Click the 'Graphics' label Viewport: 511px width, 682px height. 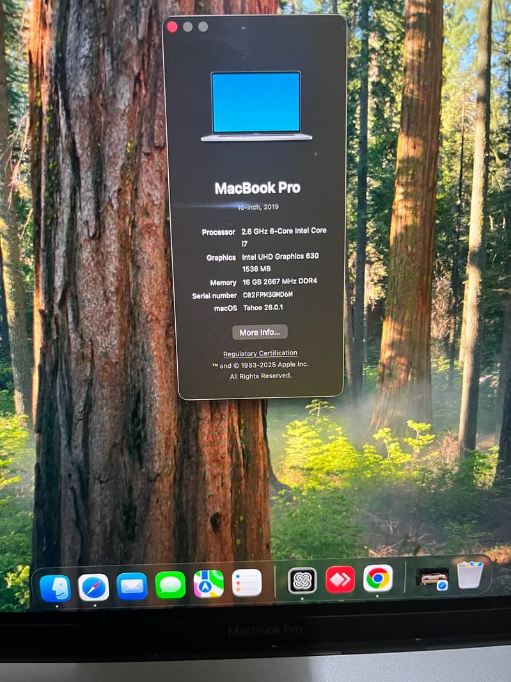pos(221,257)
